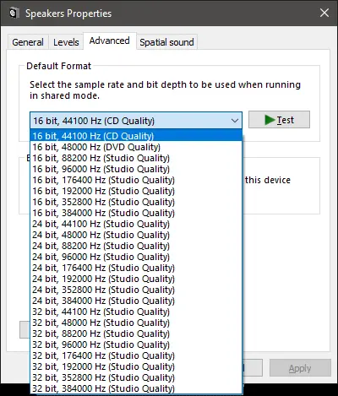Image resolution: width=338 pixels, height=396 pixels.
Task: Collapse the Default Format dropdown arrow
Action: pyautogui.click(x=234, y=121)
